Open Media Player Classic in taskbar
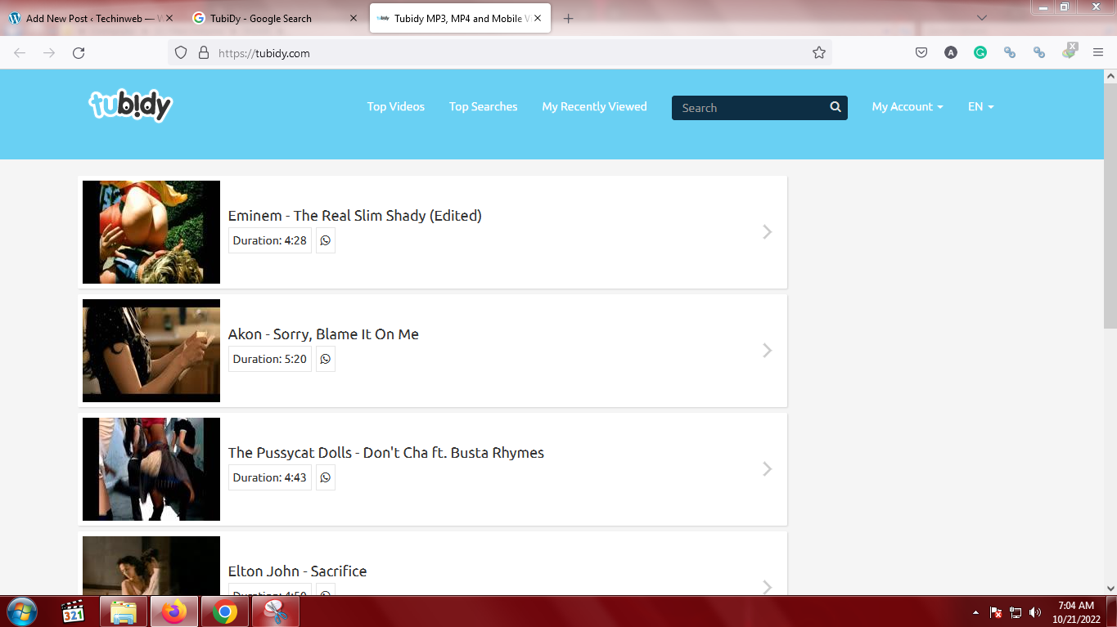The width and height of the screenshot is (1117, 627). [x=74, y=611]
